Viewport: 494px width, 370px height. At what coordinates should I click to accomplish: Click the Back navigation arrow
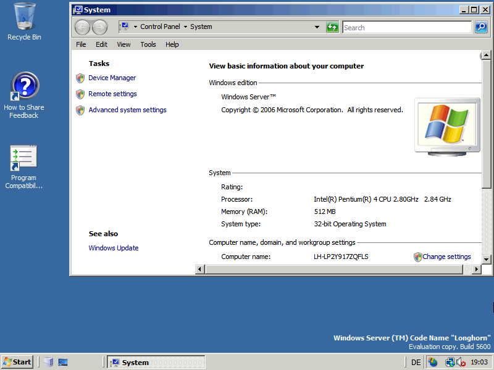point(82,27)
